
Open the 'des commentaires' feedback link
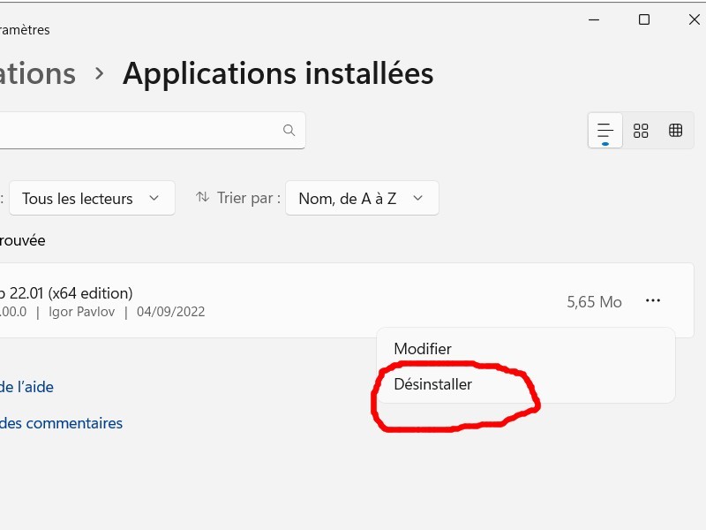point(61,423)
